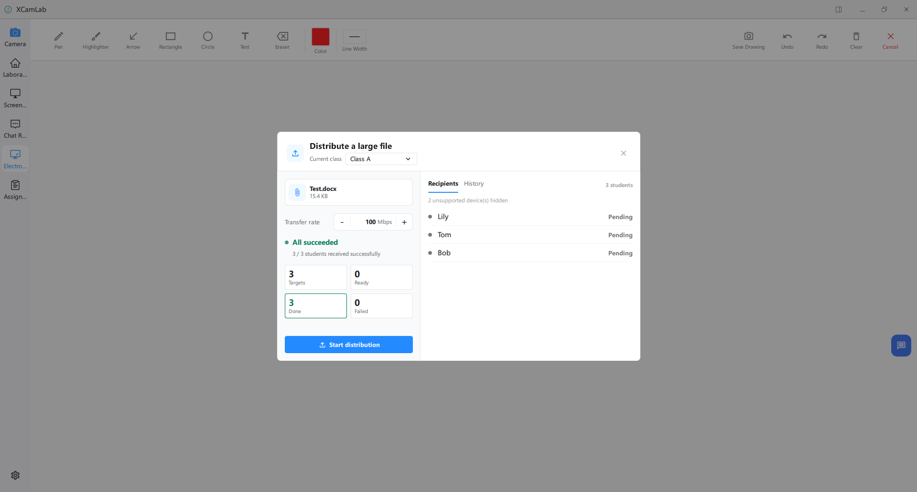The height and width of the screenshot is (492, 917).
Task: Expand the Current class dropdown
Action: pos(381,159)
